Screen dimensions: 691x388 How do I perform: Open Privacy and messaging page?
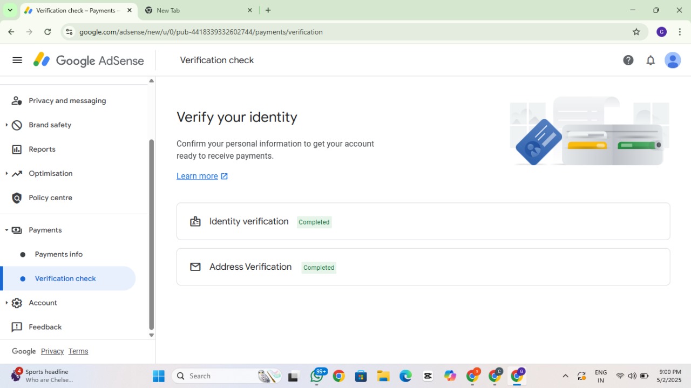tap(67, 101)
